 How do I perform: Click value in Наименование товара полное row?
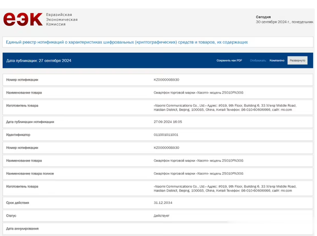coord(198,174)
